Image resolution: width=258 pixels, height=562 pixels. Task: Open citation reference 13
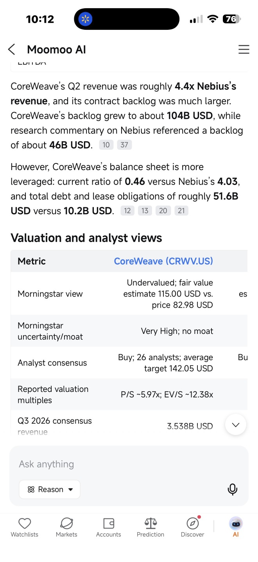145,211
